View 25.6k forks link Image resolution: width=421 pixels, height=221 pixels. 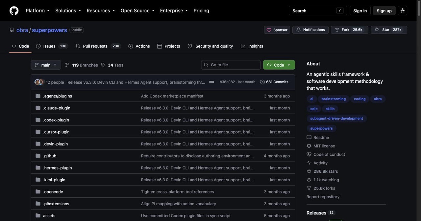click(321, 188)
